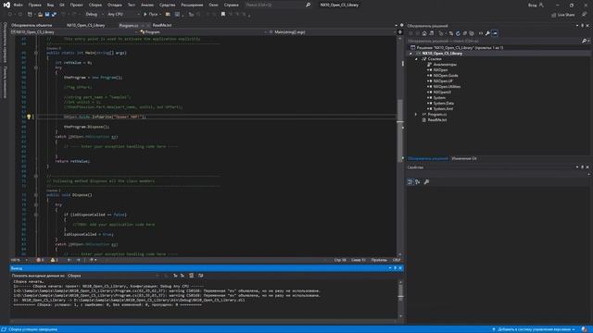Click the Solution Explorer search field
This screenshot has height=333, width=593.
coord(494,41)
